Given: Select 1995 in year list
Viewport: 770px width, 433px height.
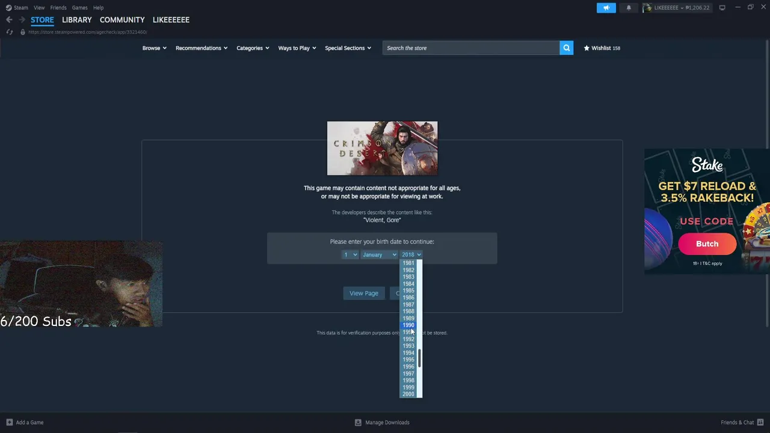Looking at the screenshot, I should pyautogui.click(x=408, y=360).
